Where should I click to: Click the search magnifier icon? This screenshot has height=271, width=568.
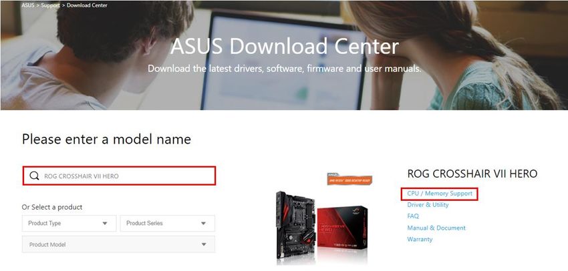tap(34, 176)
